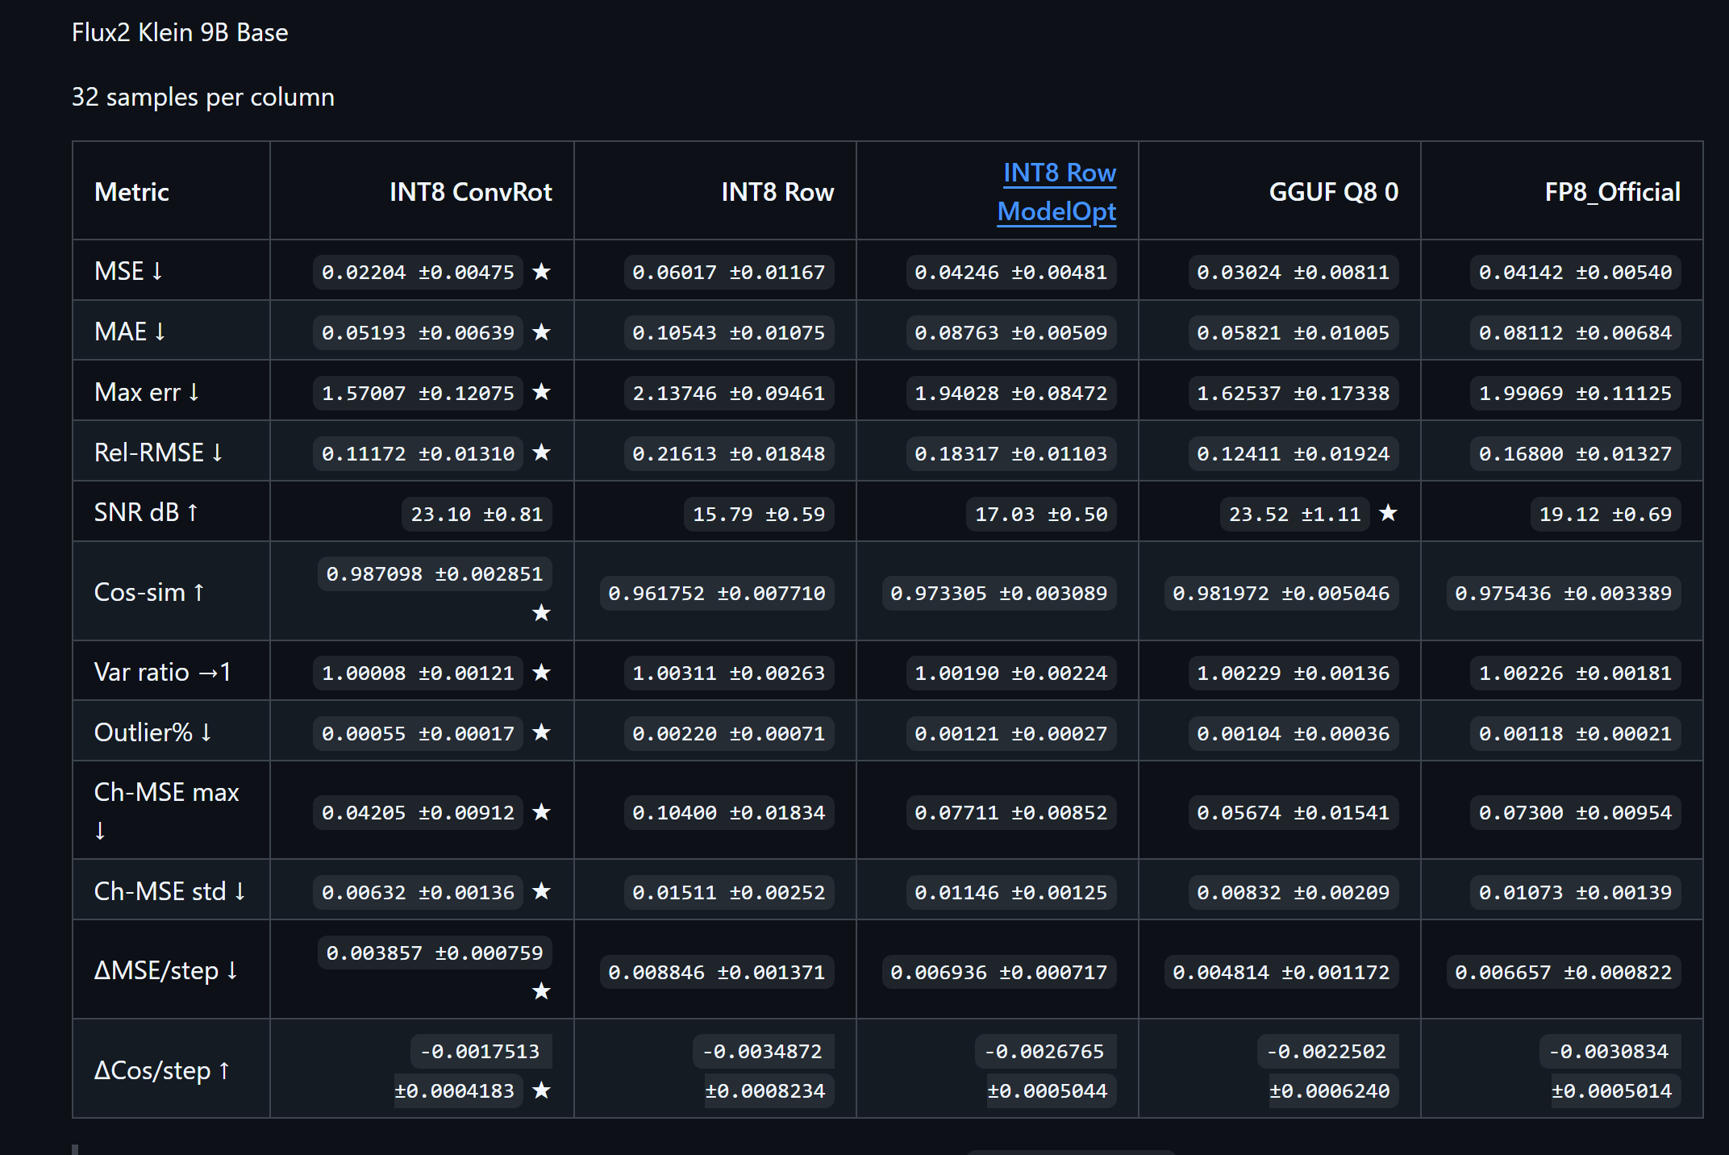1729x1155 pixels.
Task: Select Rel-RMSE value "0.18317 ±0.01103"
Action: [x=1011, y=454]
